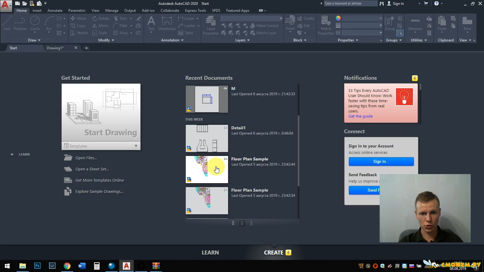The image size is (484, 272).
Task: Click the Group tool
Action: point(390,24)
